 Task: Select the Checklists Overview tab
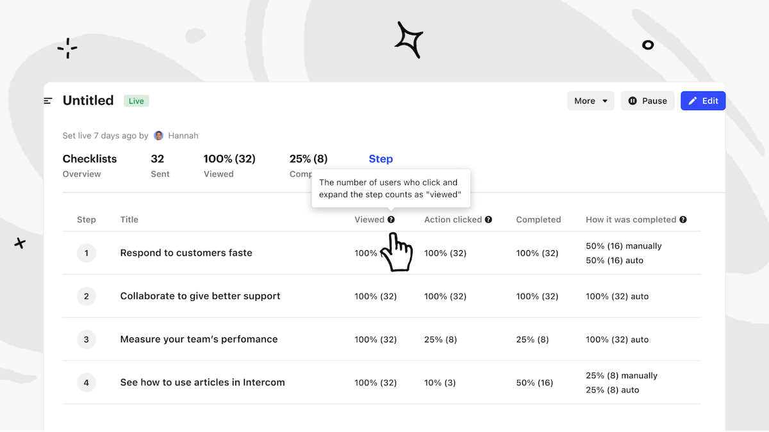[x=90, y=165]
